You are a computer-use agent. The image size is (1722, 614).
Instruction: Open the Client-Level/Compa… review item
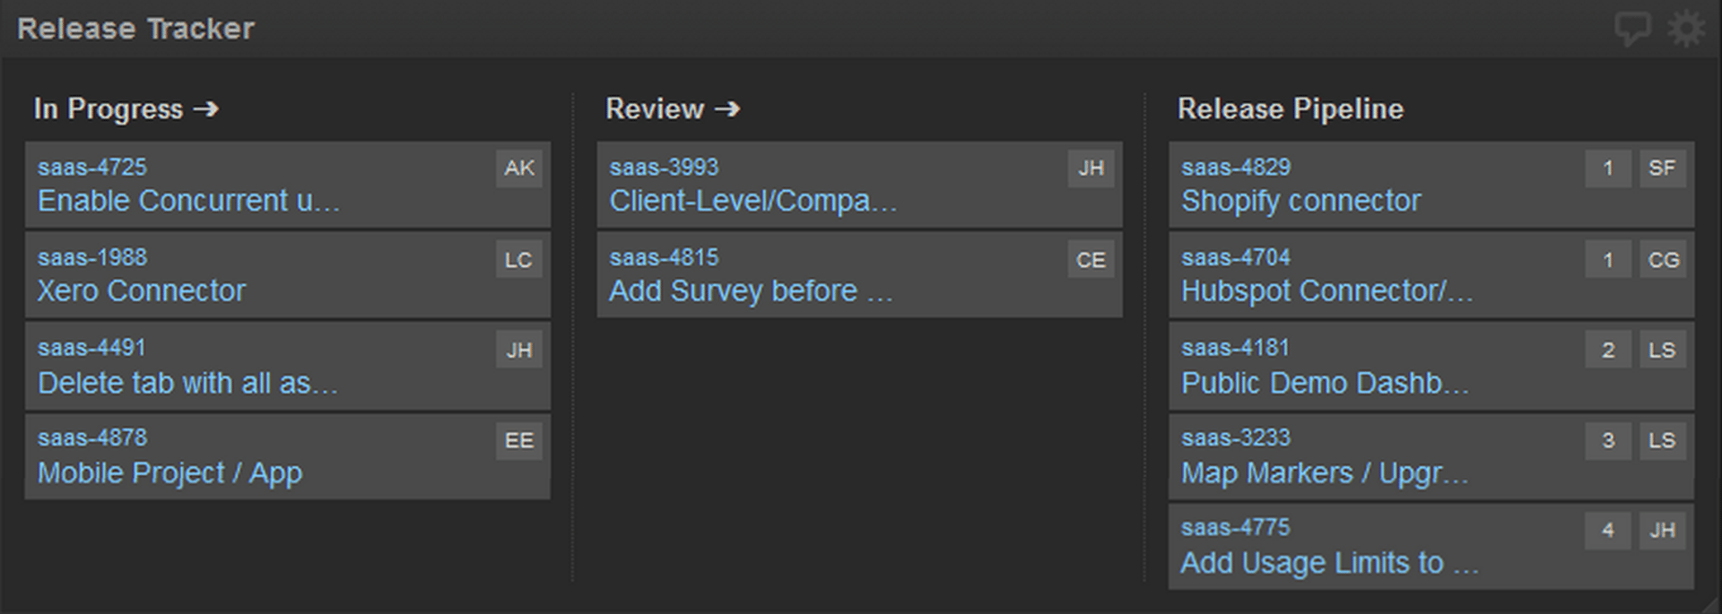(x=752, y=201)
